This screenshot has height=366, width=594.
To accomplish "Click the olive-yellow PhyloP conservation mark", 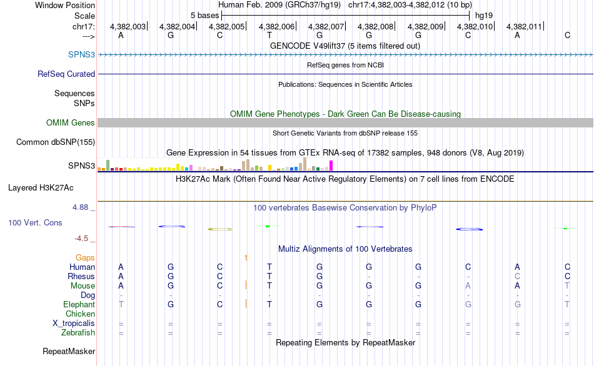I will [221, 229].
